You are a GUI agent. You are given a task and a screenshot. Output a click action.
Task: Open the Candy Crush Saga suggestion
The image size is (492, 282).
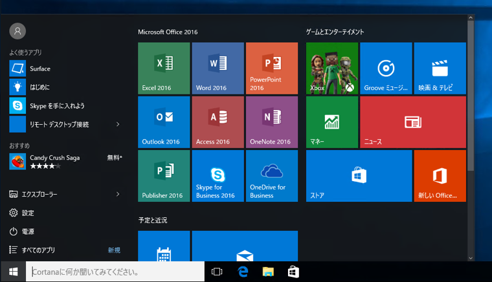(66, 161)
